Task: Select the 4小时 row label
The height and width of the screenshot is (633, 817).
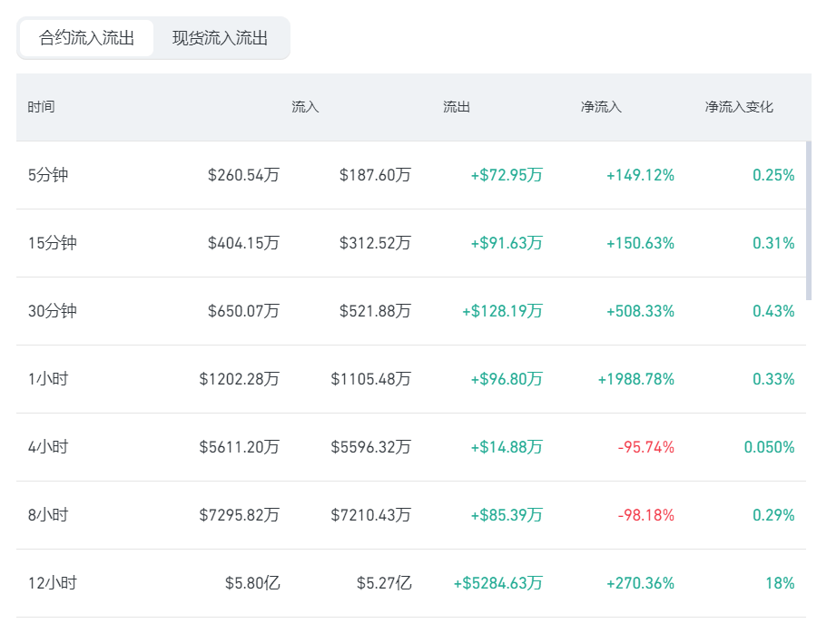Action: point(48,447)
